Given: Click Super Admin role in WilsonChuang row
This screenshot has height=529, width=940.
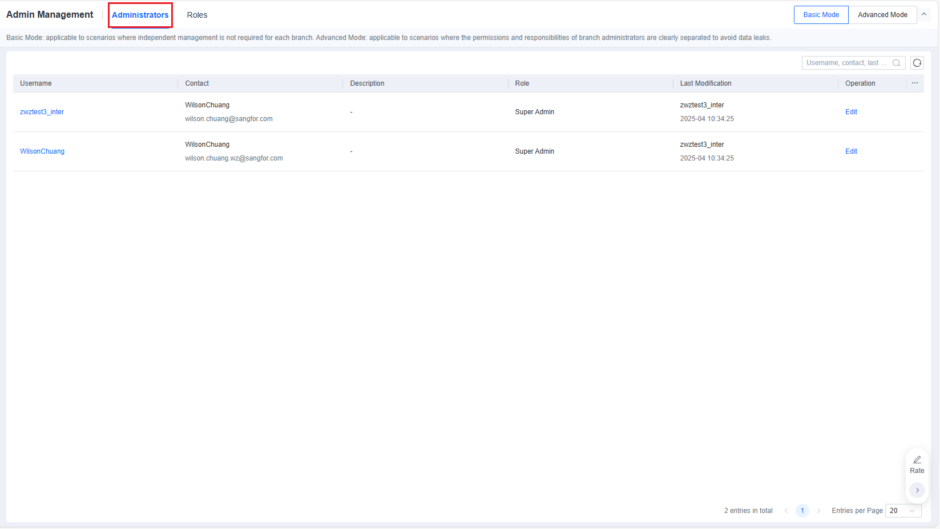Looking at the screenshot, I should pos(535,151).
